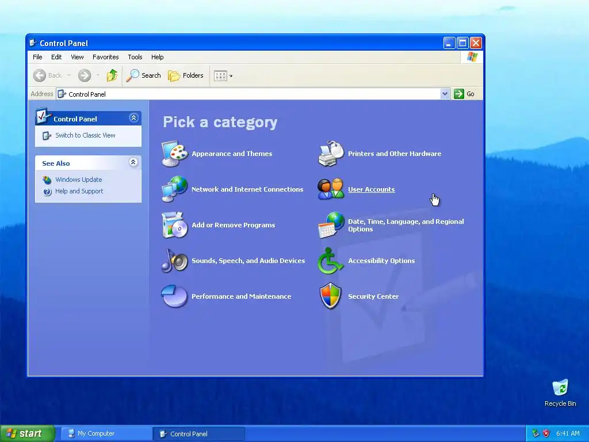Open the View menu
This screenshot has height=442, width=589.
click(78, 57)
